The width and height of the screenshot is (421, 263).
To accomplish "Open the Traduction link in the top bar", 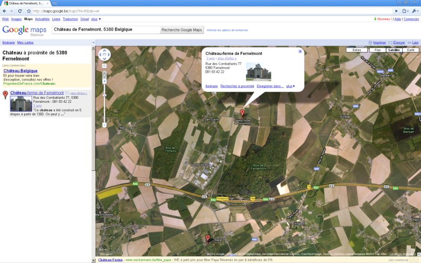I will click(x=70, y=19).
